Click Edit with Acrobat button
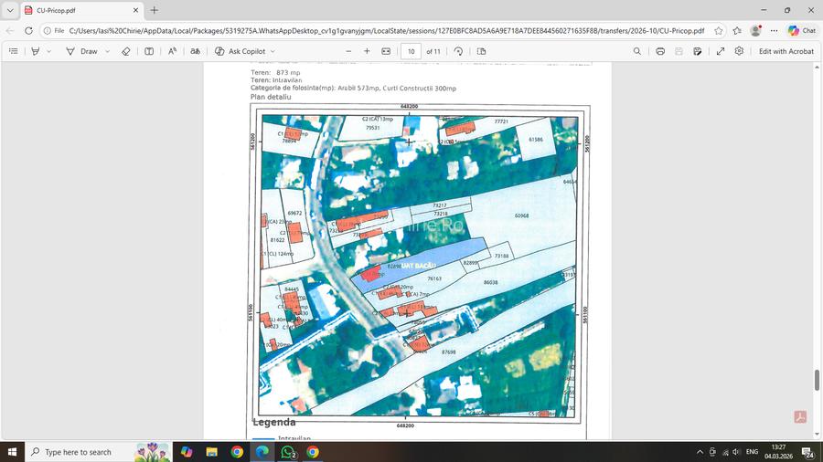Image resolution: width=823 pixels, height=462 pixels. (x=786, y=51)
